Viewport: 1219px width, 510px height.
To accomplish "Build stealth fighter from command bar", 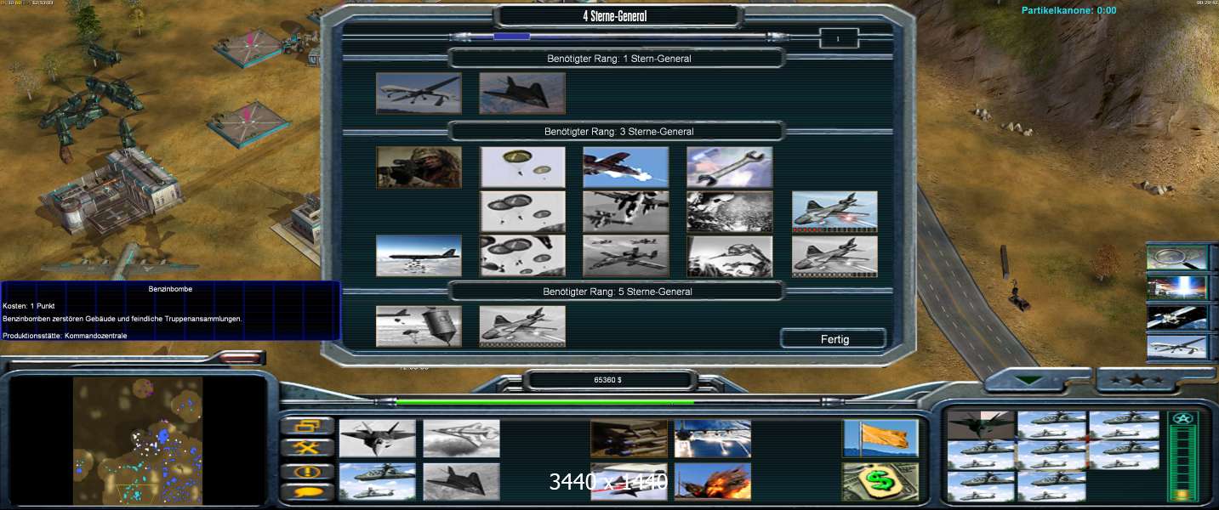I will click(x=461, y=482).
